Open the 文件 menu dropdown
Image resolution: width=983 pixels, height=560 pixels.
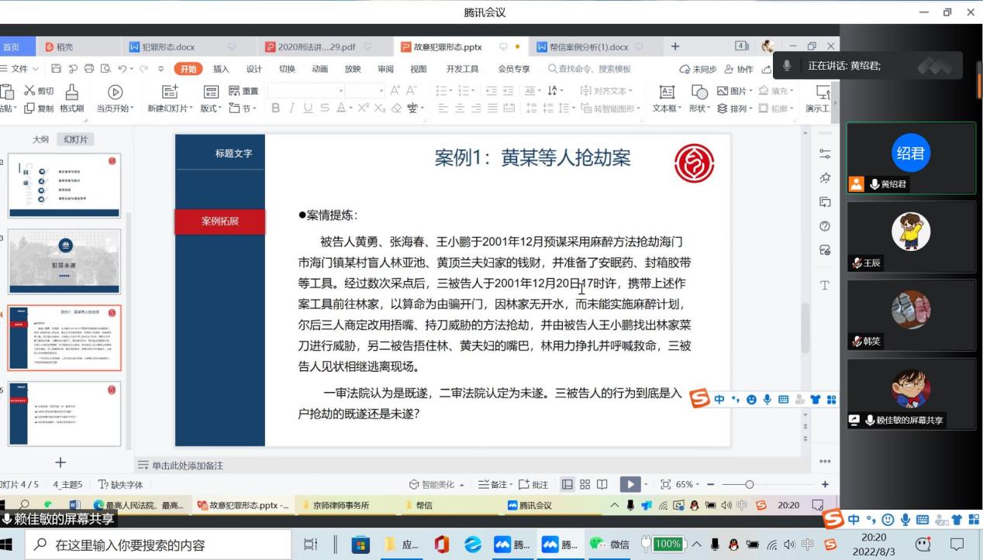(19, 69)
